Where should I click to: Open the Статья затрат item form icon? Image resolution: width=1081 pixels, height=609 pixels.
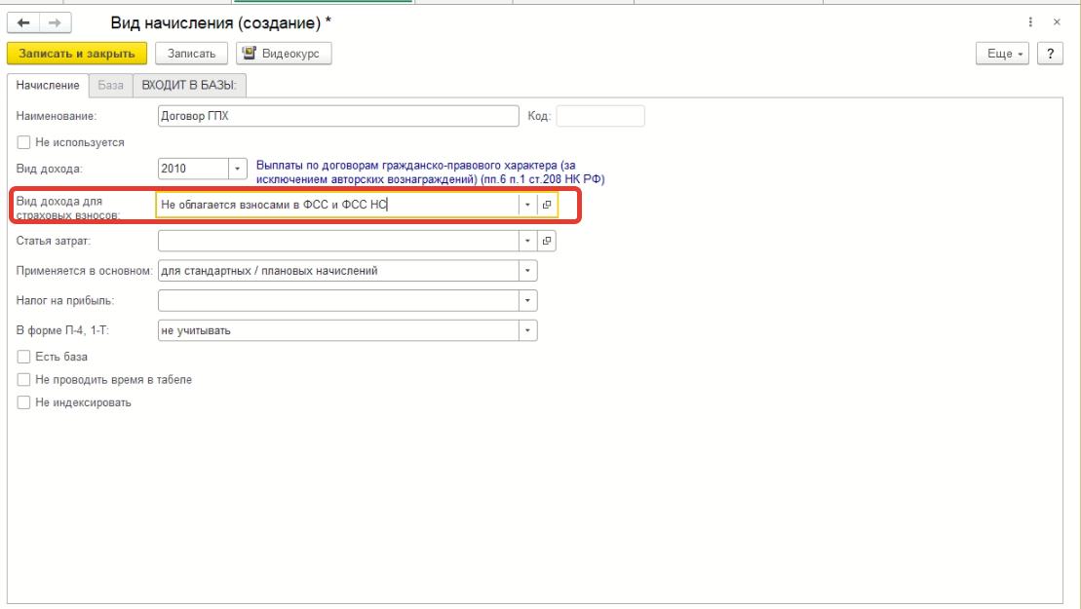548,241
